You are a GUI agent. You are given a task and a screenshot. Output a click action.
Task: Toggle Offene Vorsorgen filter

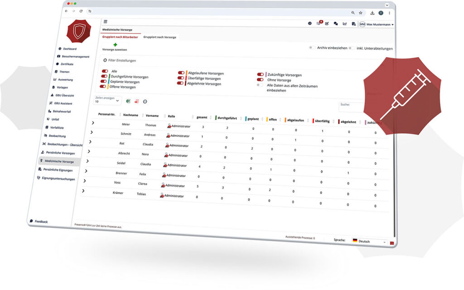tap(102, 87)
